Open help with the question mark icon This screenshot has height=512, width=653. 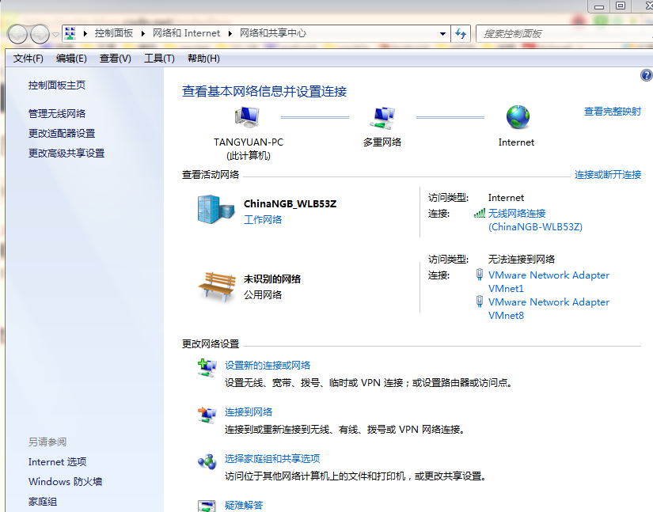[646, 75]
